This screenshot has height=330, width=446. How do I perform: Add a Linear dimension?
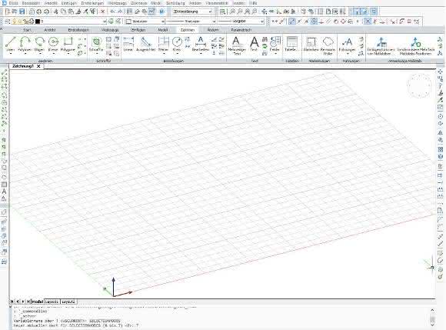coord(128,44)
